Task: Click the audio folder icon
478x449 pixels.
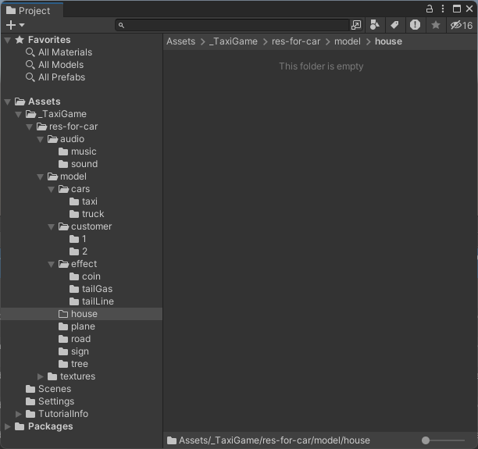Action: pos(53,139)
